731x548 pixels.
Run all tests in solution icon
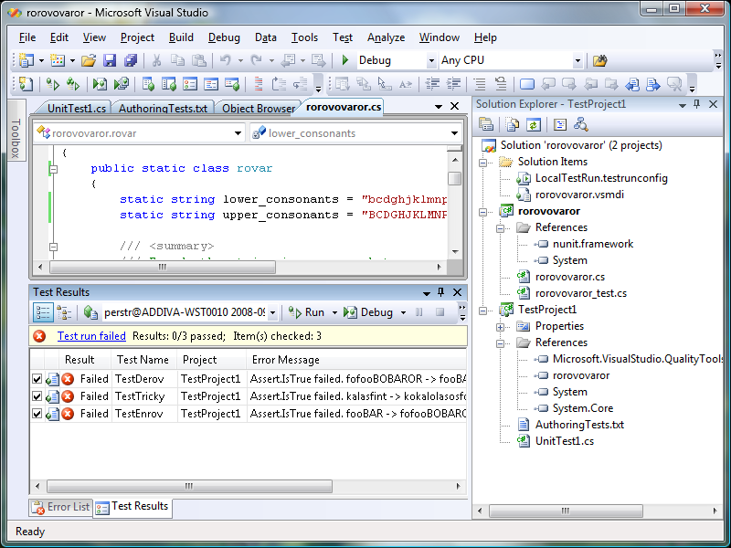(x=73, y=84)
